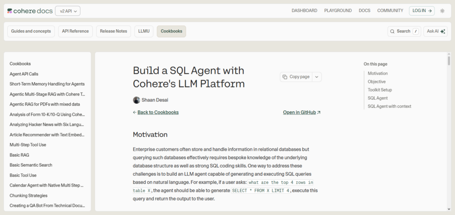Select the Cookbooks tab

pyautogui.click(x=172, y=31)
